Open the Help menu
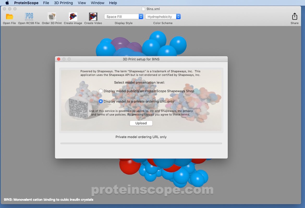Viewport: 305px width, 208px height. (x=113, y=3)
